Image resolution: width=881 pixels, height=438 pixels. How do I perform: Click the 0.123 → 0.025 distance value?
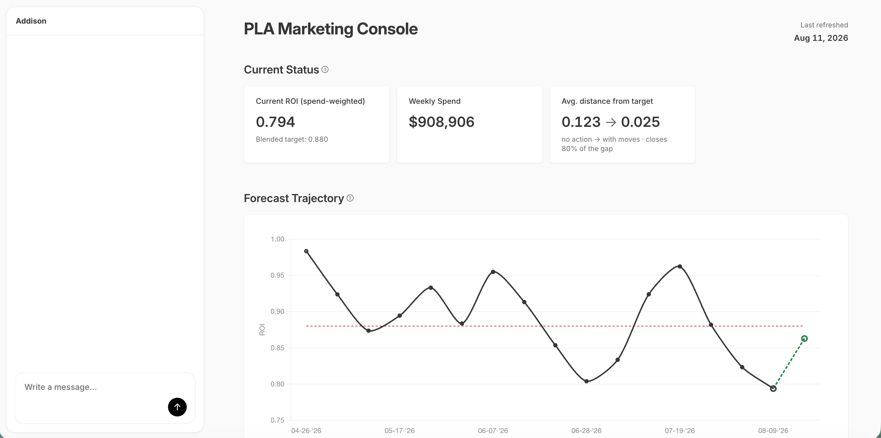pos(611,122)
